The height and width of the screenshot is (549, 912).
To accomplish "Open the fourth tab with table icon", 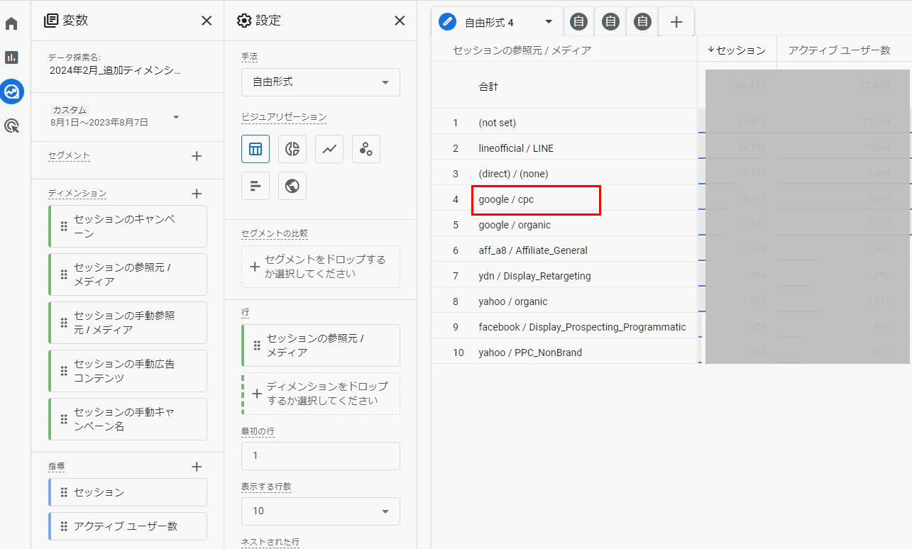I will pos(642,22).
